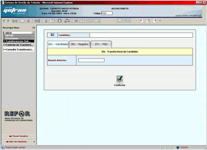Open the envelope message toolbar icon
The width and height of the screenshot is (207, 150).
pos(120,21)
